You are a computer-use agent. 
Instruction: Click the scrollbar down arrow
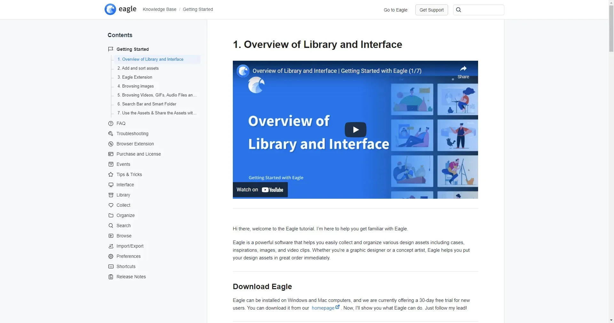click(x=611, y=320)
